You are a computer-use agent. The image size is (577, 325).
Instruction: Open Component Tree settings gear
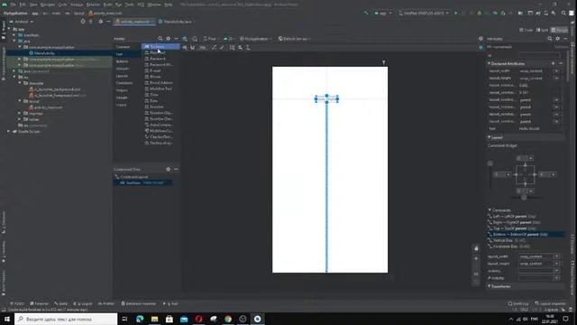tap(169, 169)
